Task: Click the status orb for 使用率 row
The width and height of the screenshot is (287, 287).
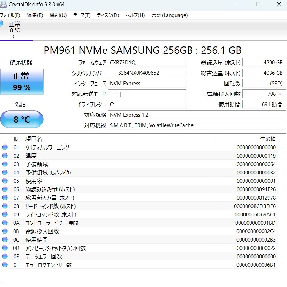Action: point(5,181)
